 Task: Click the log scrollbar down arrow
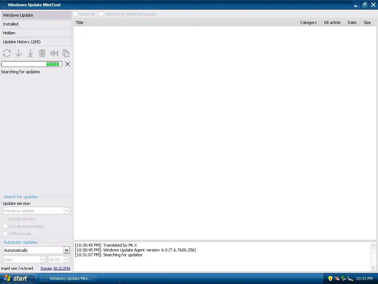[373, 268]
